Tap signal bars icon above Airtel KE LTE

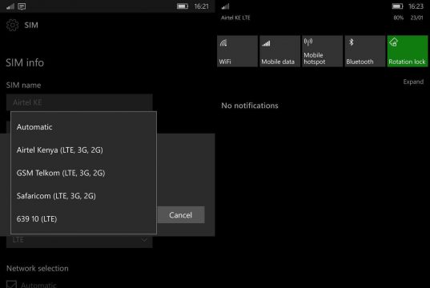pyautogui.click(x=226, y=6)
